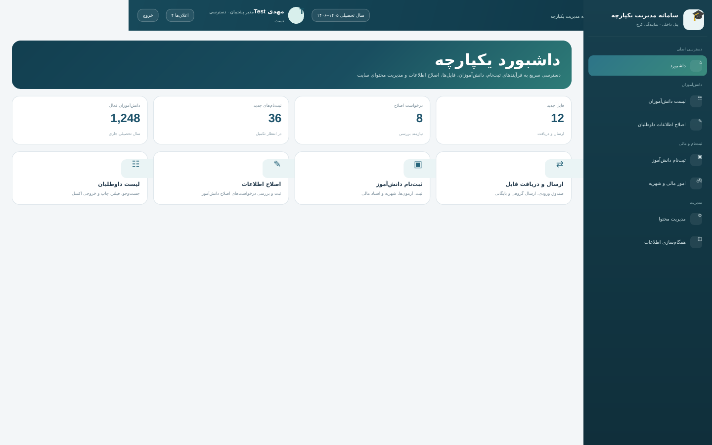Click the pencil icon on اصلاح اطلاعات card

pyautogui.click(x=277, y=164)
